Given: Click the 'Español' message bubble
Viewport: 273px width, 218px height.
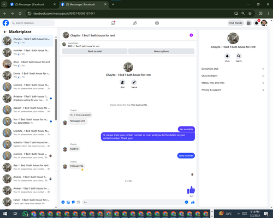Looking at the screenshot, I should 74,149.
